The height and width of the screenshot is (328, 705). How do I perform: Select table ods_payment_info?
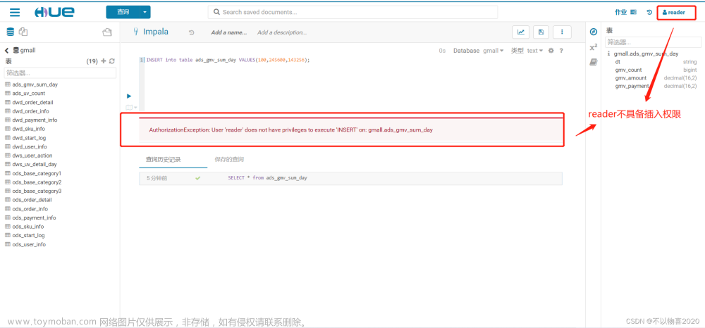pyautogui.click(x=34, y=217)
